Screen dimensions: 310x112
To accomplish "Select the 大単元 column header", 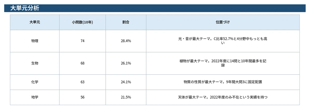I will click(x=35, y=22).
